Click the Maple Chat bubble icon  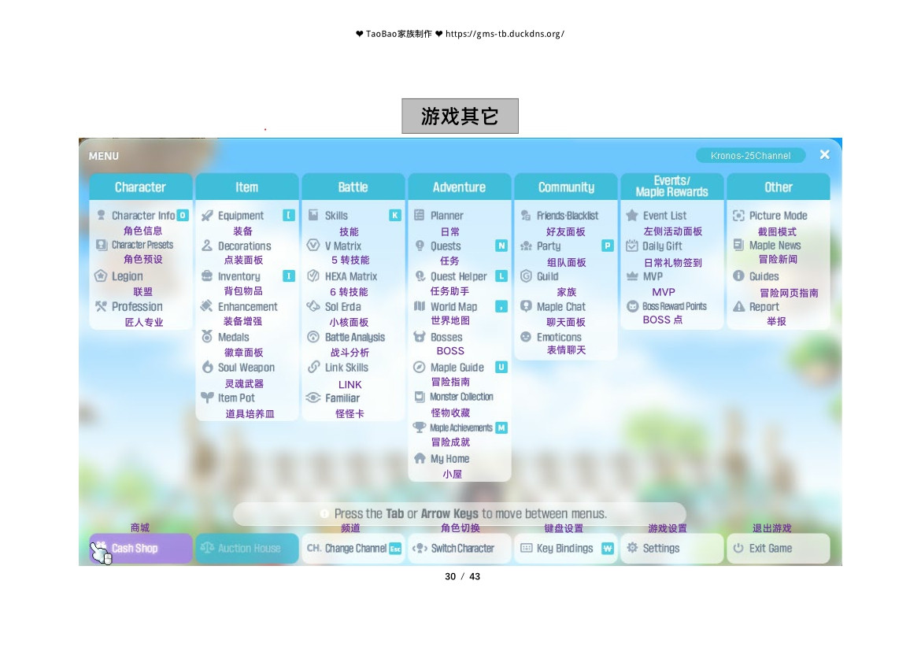(x=526, y=307)
